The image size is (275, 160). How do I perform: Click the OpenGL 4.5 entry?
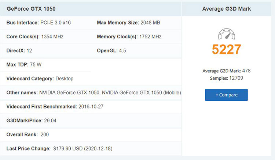click(x=111, y=51)
